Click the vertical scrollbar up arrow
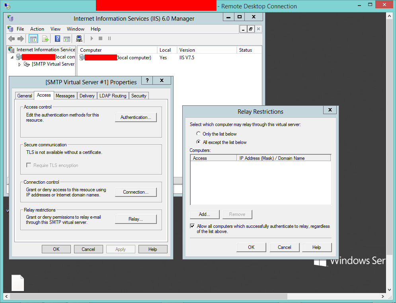Viewport: 396px width, 303px height. (x=389, y=16)
